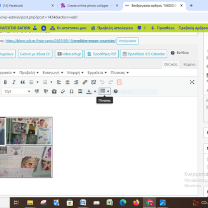Click the video.sch.gr button
Screen dimensions: 208x208
coord(69,54)
